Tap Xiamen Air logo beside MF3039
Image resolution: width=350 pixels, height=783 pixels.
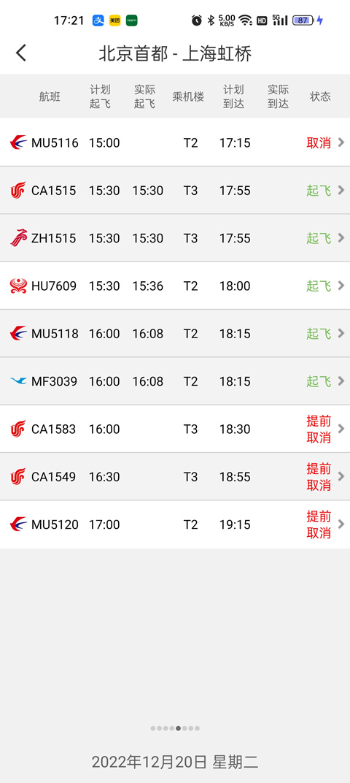18,381
